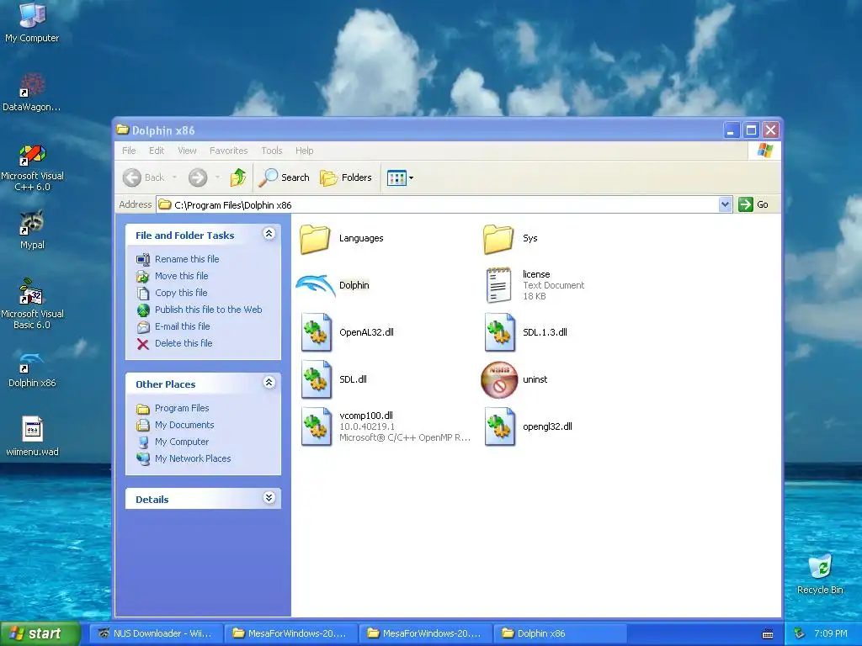Go up one folder level with the Up icon

tap(238, 177)
